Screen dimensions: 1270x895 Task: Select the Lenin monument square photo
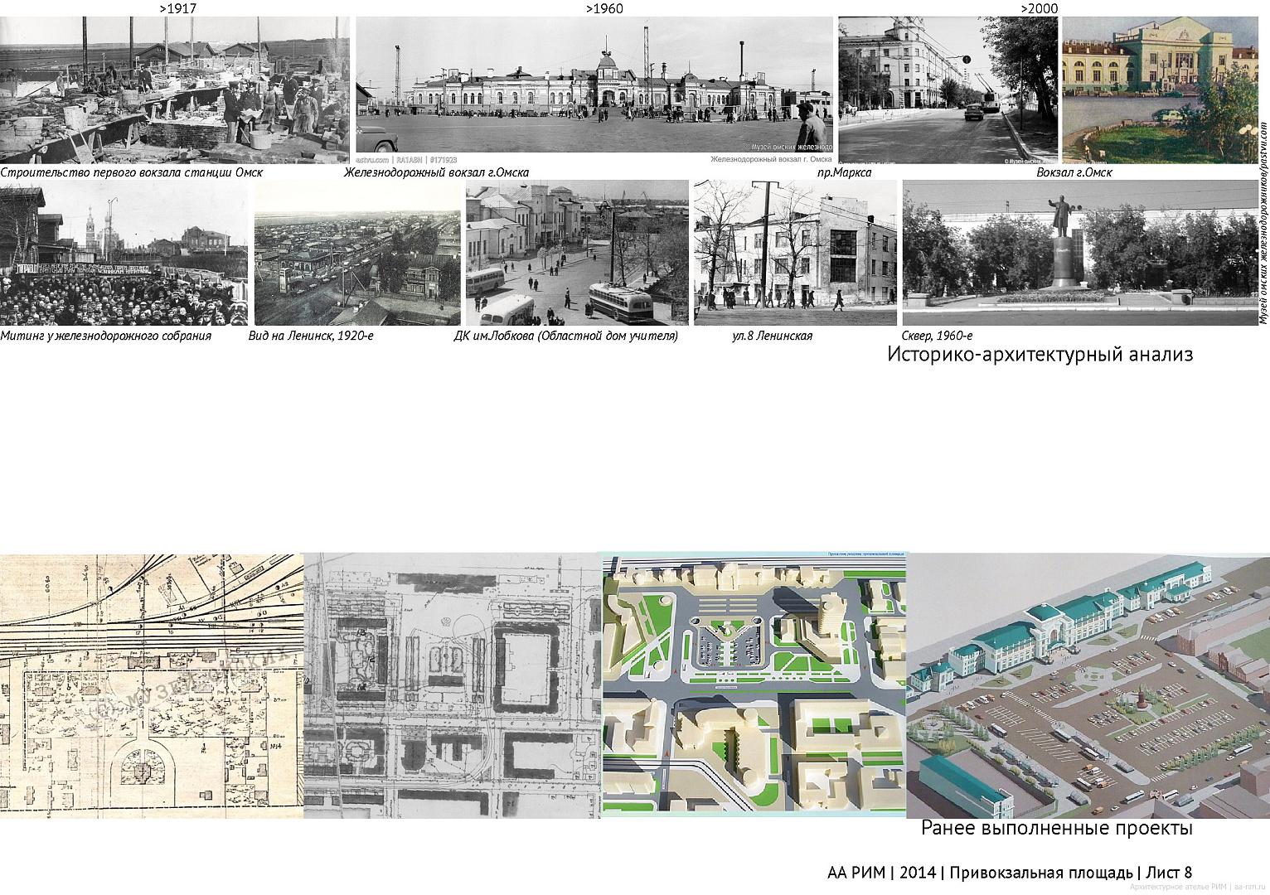[1079, 254]
